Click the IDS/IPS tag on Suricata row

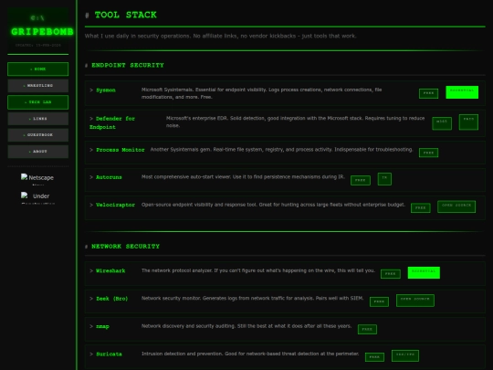pos(405,356)
